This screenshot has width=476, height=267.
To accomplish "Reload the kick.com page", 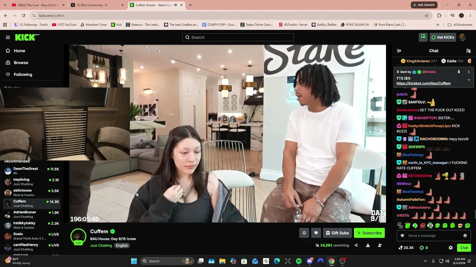I will tap(23, 16).
